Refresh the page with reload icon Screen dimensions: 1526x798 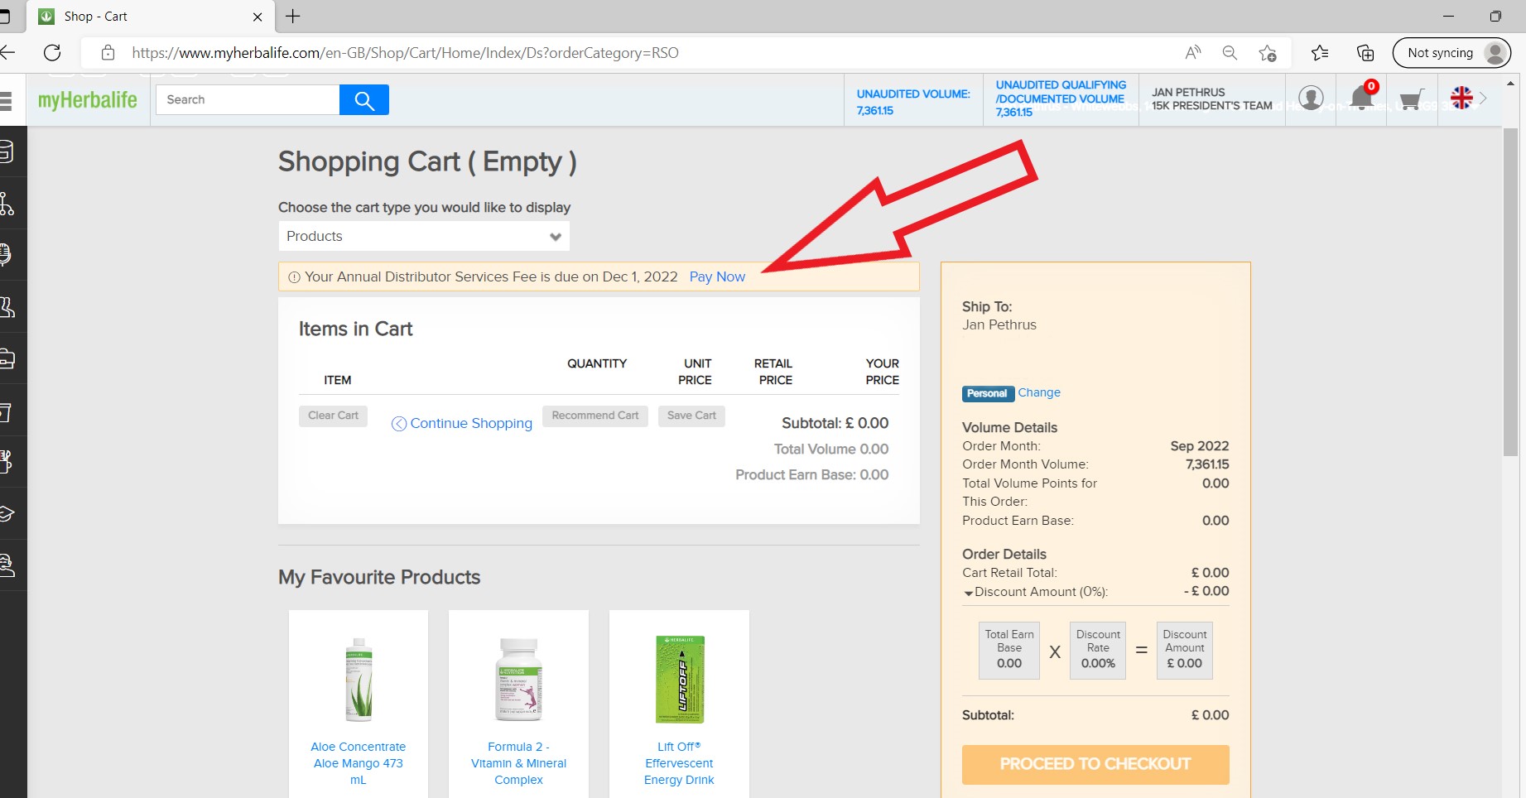point(52,53)
